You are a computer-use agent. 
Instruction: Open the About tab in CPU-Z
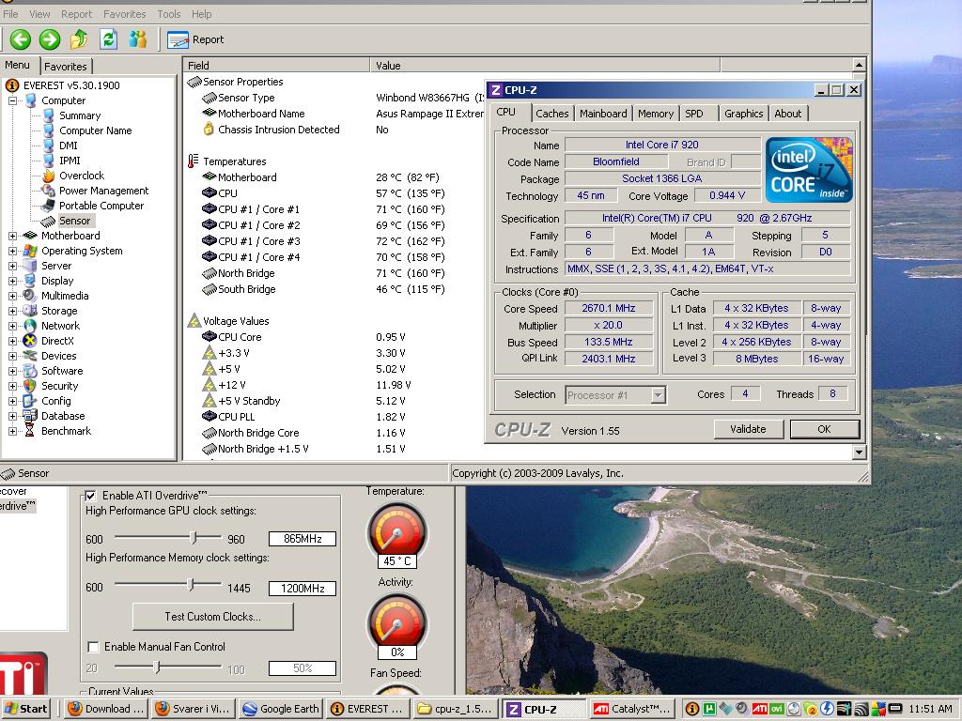pyautogui.click(x=788, y=114)
